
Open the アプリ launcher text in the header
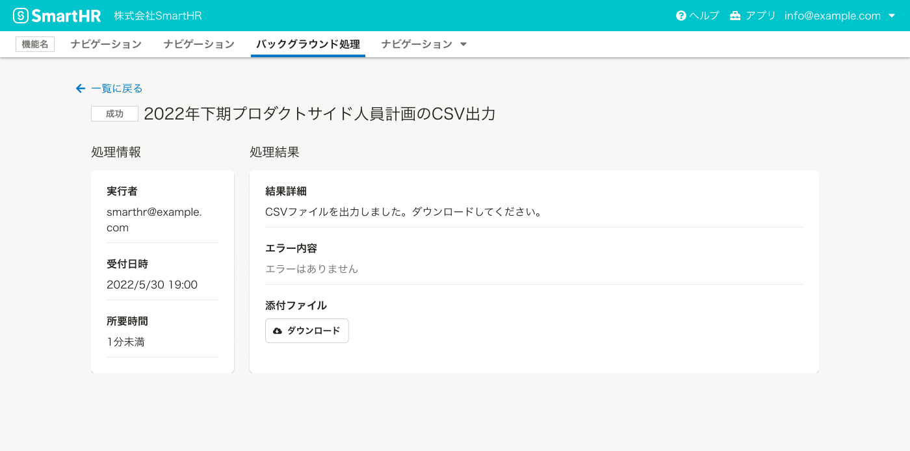(x=760, y=16)
